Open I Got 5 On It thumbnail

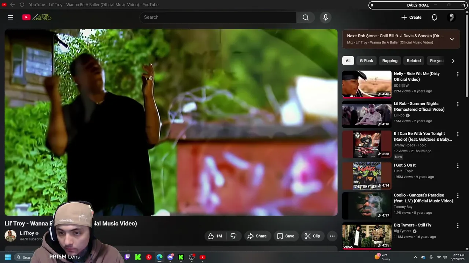[367, 176]
